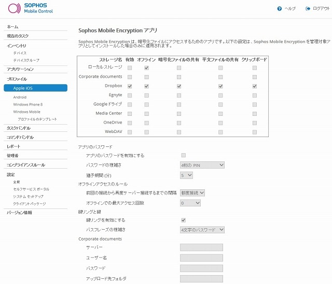Screen dimensions: 332x284
Task: Click the logout arrow icon
Action: pyautogui.click(x=308, y=9)
